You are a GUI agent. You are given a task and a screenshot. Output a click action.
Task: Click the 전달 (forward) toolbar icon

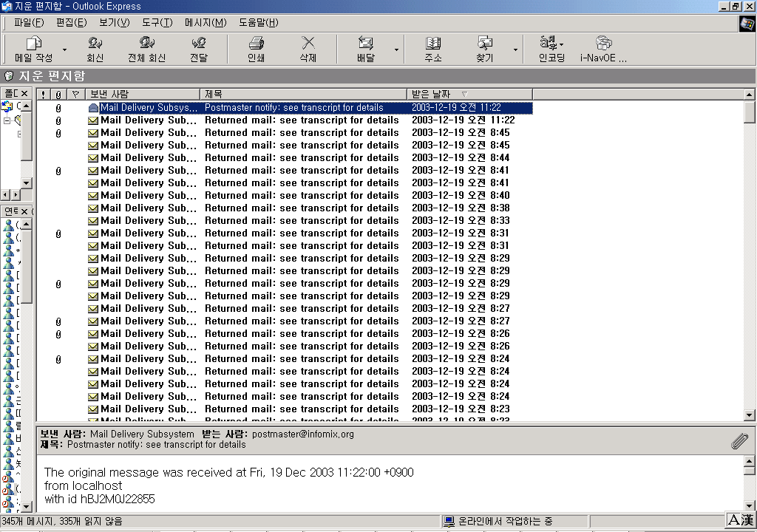click(198, 44)
